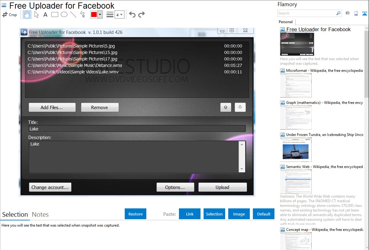This screenshot has height=250, width=369.
Task: Click the line thickness icon
Action: click(110, 14)
